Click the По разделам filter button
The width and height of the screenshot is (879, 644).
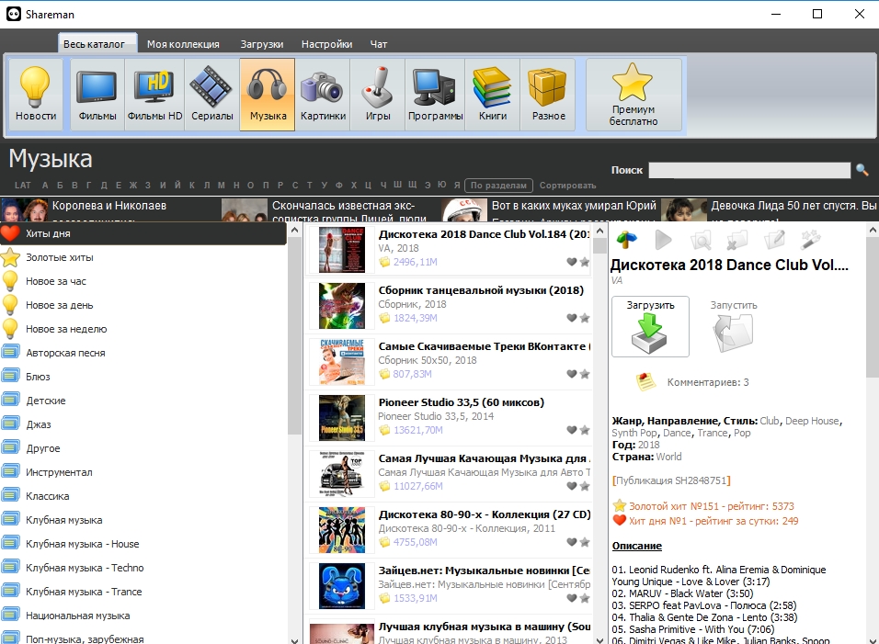coord(499,186)
